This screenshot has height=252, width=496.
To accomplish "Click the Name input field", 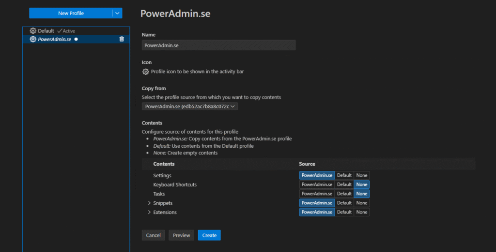I will [218, 45].
